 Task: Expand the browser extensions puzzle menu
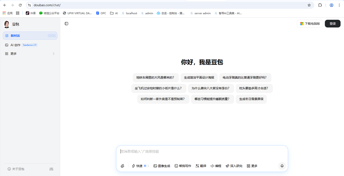(x=320, y=5)
